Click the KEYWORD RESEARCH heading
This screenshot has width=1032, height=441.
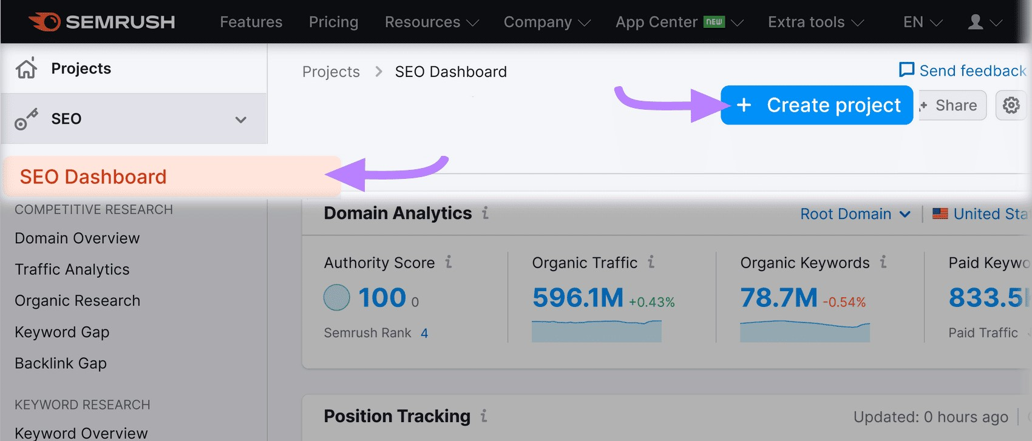coord(83,405)
